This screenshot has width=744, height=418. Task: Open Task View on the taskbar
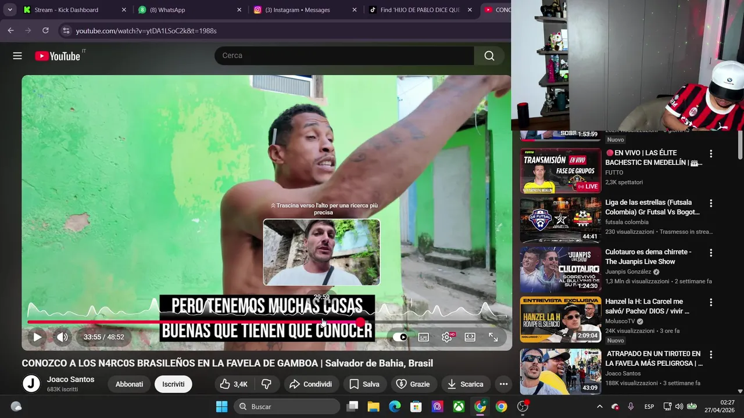(x=352, y=406)
